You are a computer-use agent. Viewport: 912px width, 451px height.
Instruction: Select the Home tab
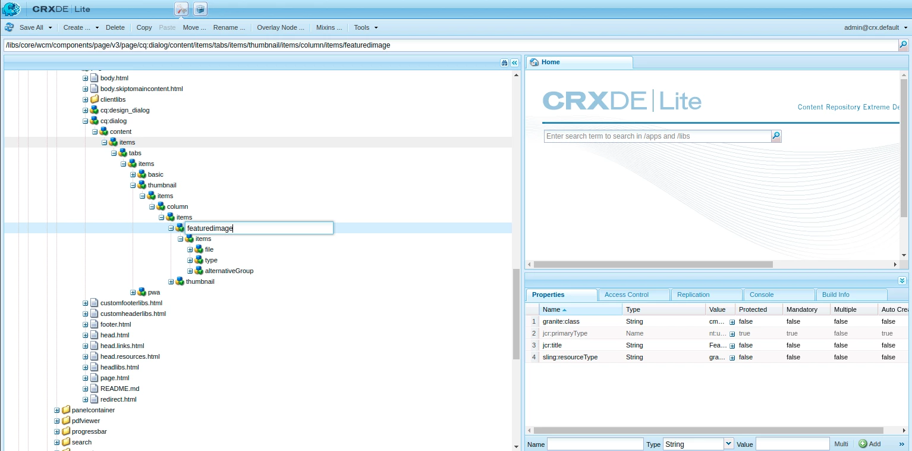coord(579,62)
